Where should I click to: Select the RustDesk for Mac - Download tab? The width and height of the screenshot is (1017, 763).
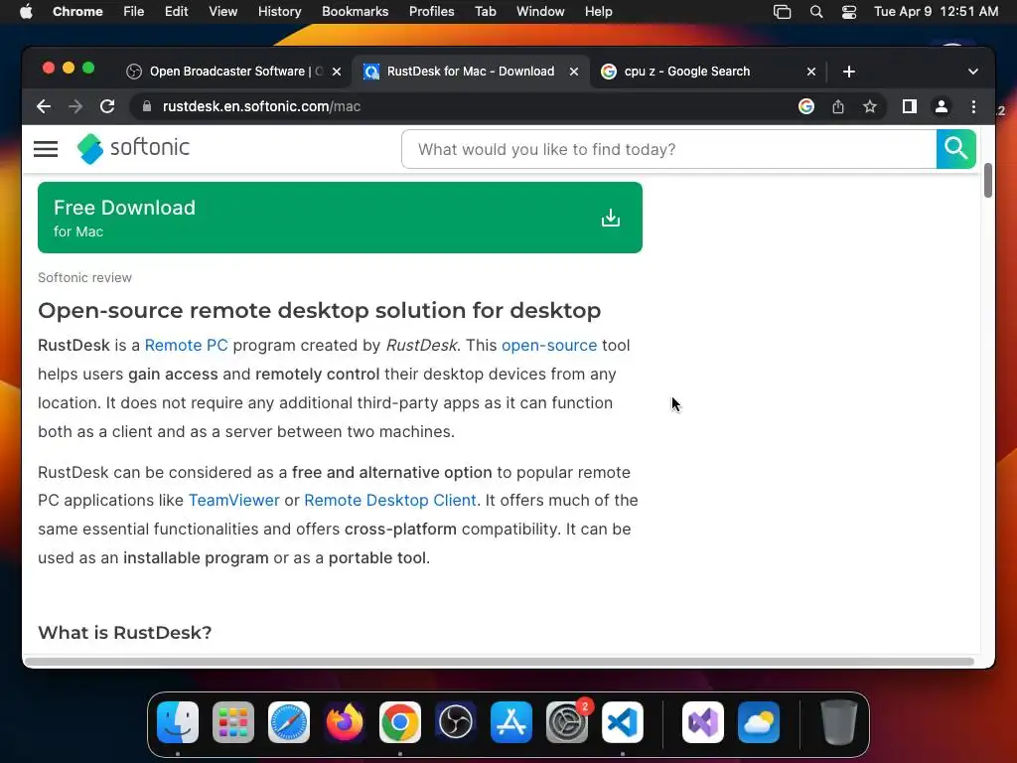[x=471, y=72]
